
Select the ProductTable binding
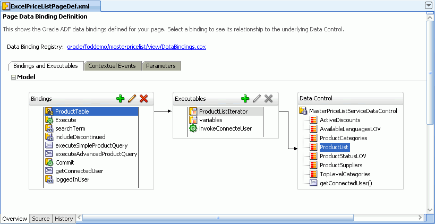tap(91, 111)
